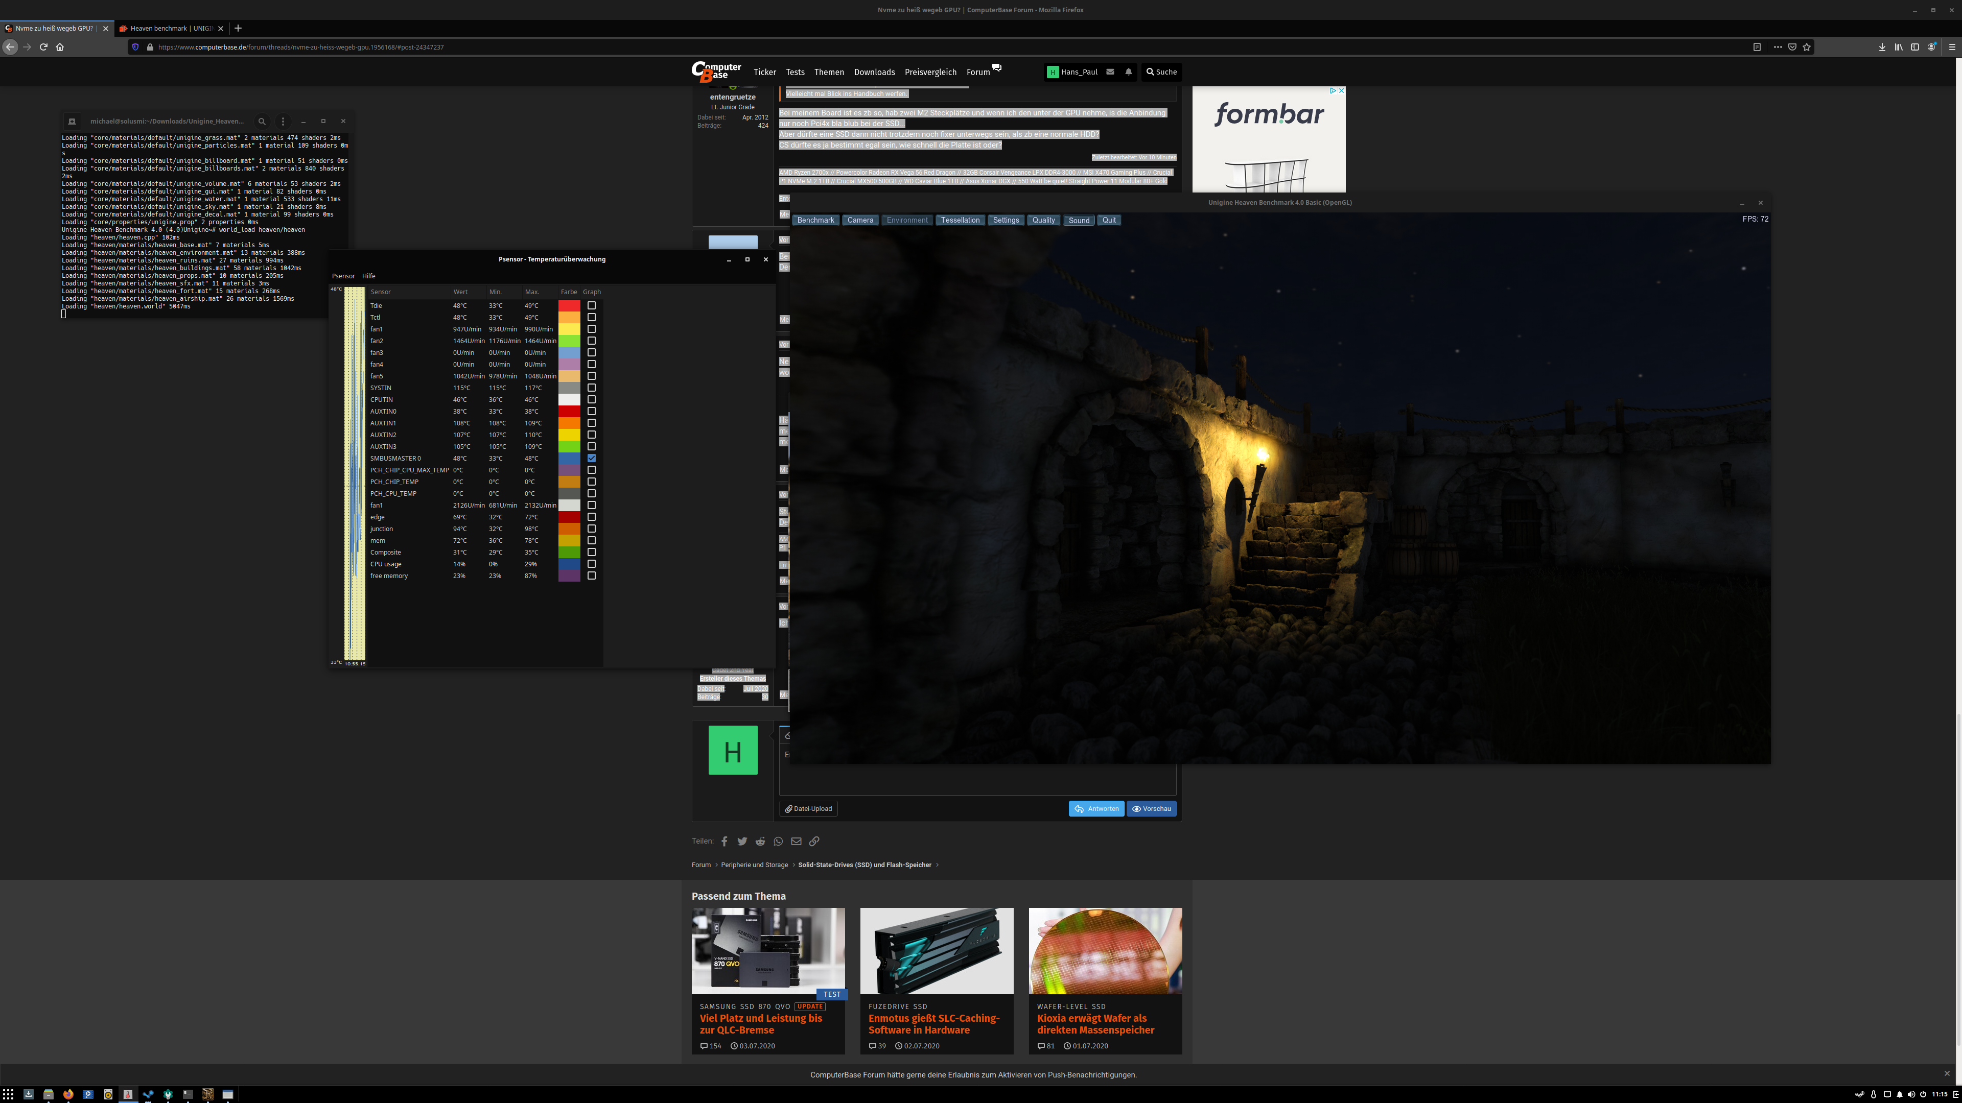The image size is (1962, 1103).
Task: Enable graph checkbox for Tdie sensor
Action: 591,305
